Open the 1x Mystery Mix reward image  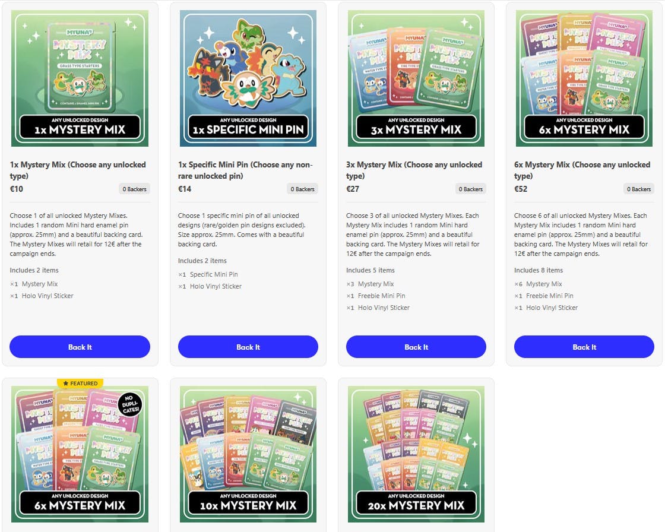(80, 78)
